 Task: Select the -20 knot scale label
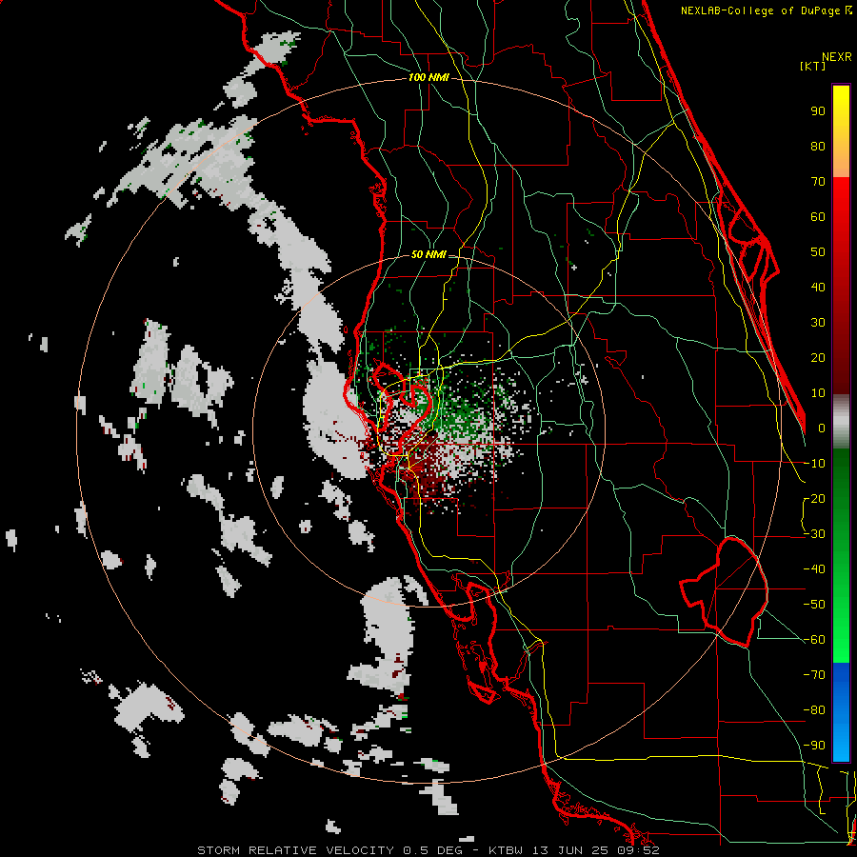814,499
